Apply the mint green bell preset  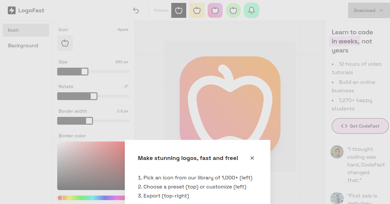coord(252,10)
